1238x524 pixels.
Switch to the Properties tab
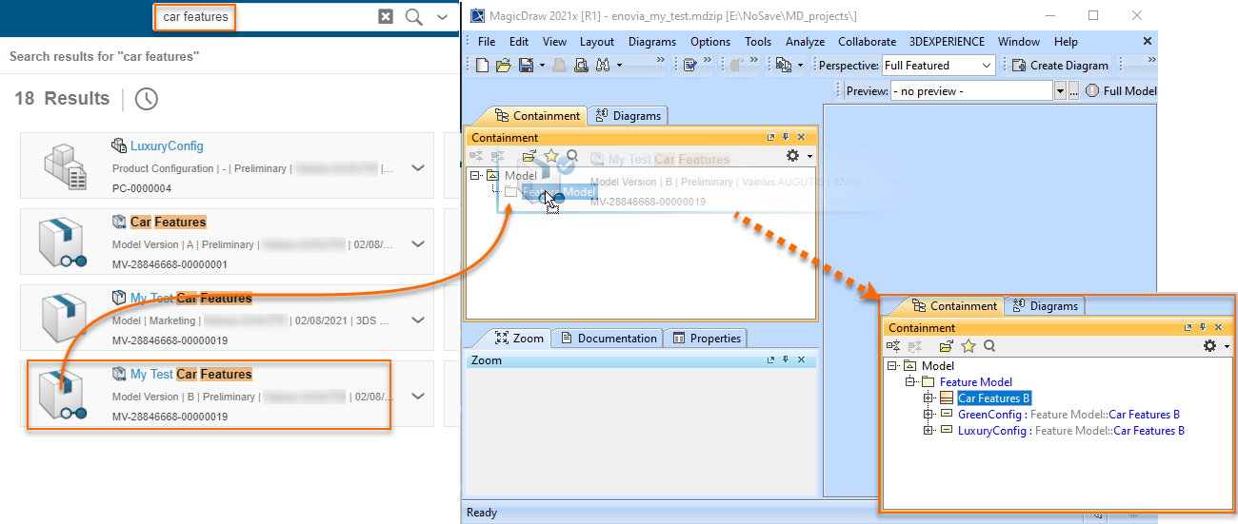click(x=707, y=338)
